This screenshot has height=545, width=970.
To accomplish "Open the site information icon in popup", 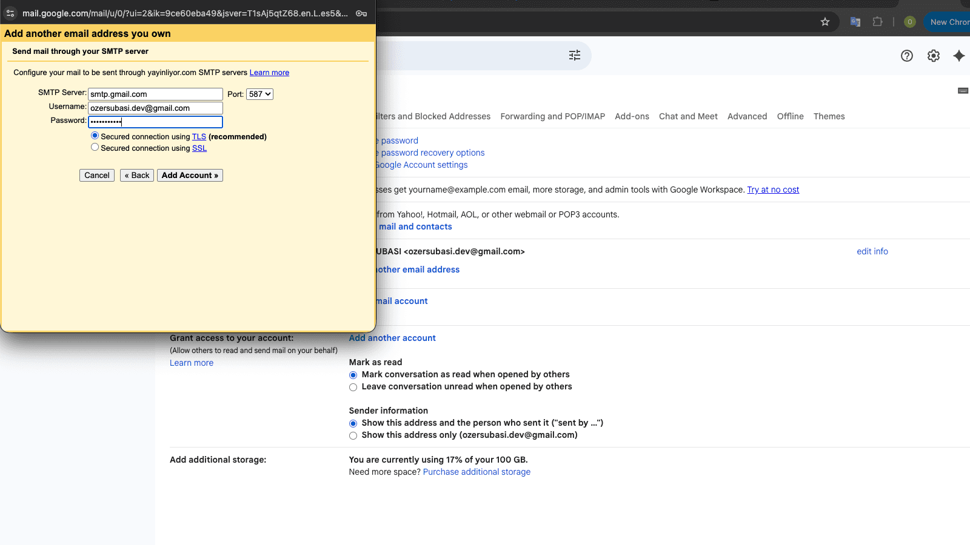I will (10, 13).
